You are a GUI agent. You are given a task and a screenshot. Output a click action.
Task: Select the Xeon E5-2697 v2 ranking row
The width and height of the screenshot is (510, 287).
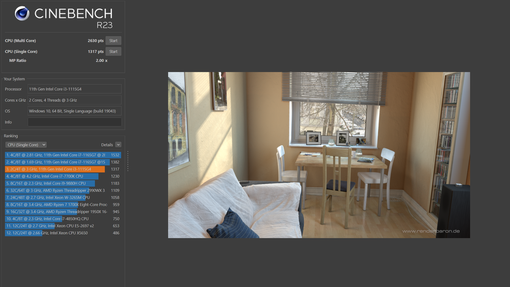pyautogui.click(x=63, y=226)
